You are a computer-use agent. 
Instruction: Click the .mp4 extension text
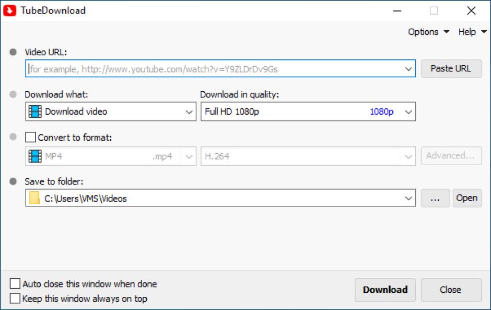(x=162, y=156)
